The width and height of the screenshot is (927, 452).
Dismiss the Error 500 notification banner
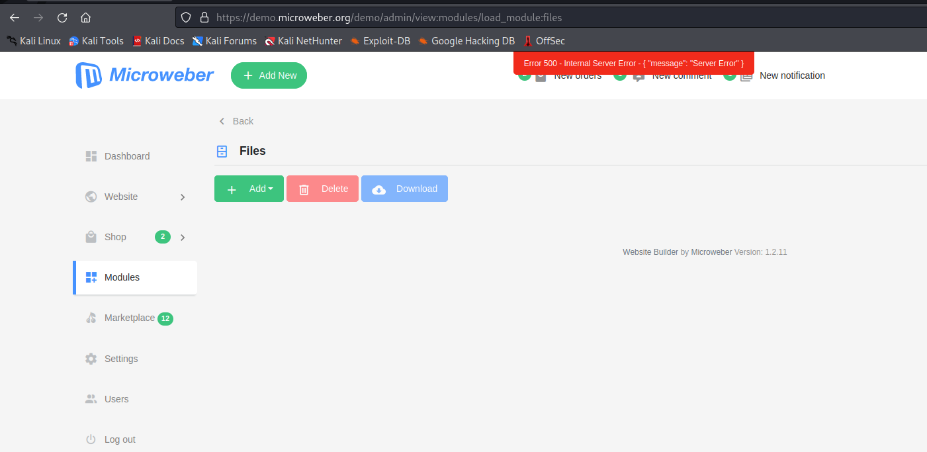634,63
